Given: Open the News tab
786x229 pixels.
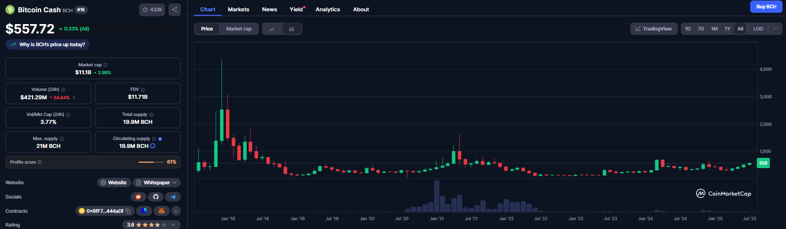Looking at the screenshot, I should point(269,9).
